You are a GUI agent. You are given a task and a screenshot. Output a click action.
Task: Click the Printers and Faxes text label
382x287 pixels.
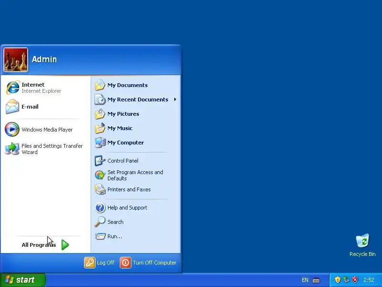[x=129, y=189]
